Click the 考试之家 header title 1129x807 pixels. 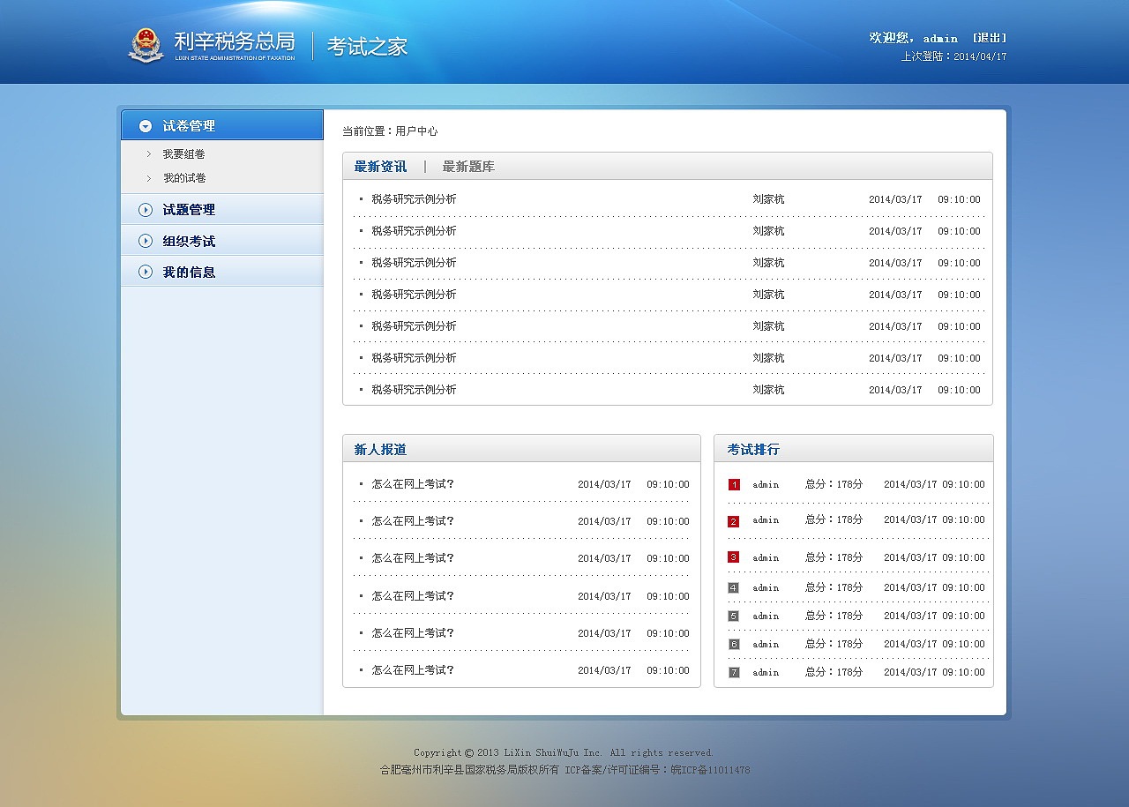click(367, 47)
